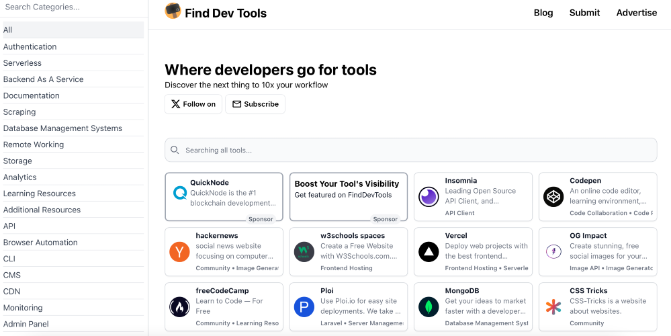Select the Learning Resources category
Image resolution: width=671 pixels, height=336 pixels.
[x=73, y=194]
